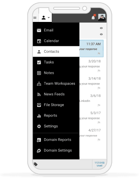Open Domain Settings entry
This screenshot has width=139, height=181.
coord(56,150)
